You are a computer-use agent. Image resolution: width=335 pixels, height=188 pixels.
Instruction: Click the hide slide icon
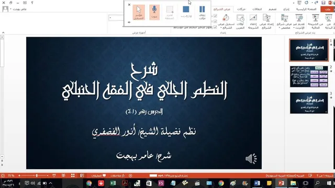click(x=253, y=22)
